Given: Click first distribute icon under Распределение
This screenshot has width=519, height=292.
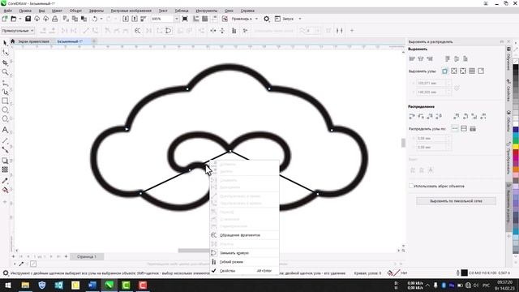Looking at the screenshot, I should (412, 116).
